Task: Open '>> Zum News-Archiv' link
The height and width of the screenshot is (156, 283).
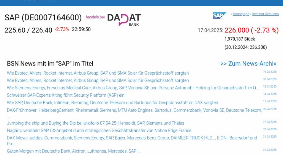Action: (248, 64)
